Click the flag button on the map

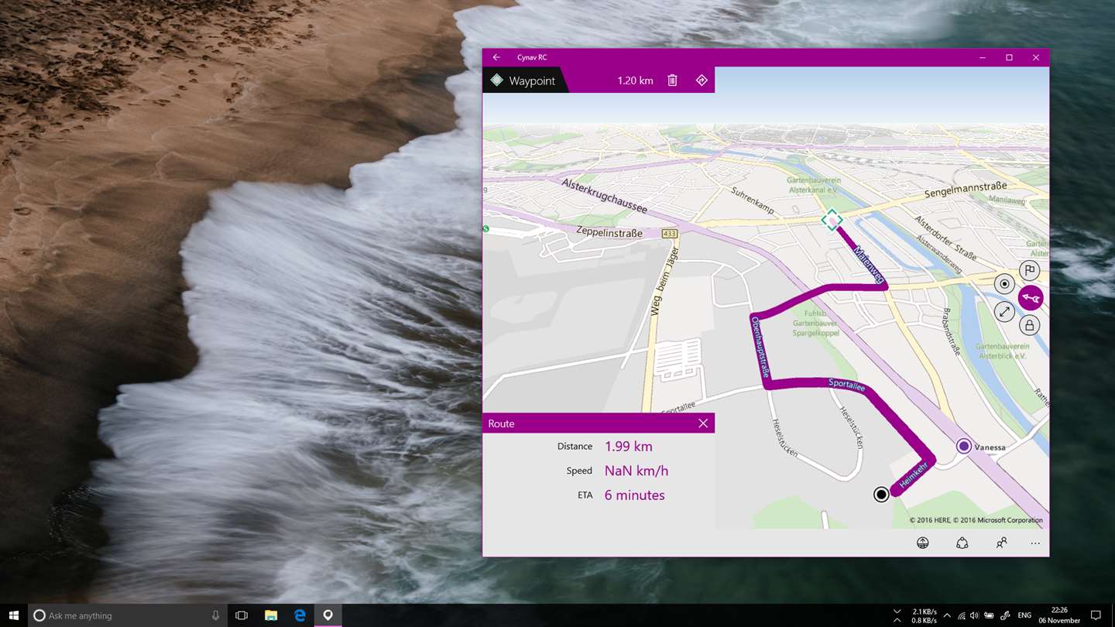1029,270
